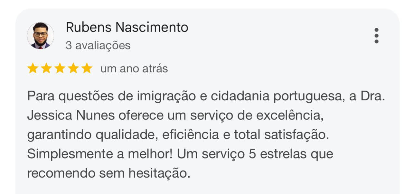This screenshot has height=194, width=413.
Task: Click the phrase "garantindo qualidade"
Action: coord(91,135)
